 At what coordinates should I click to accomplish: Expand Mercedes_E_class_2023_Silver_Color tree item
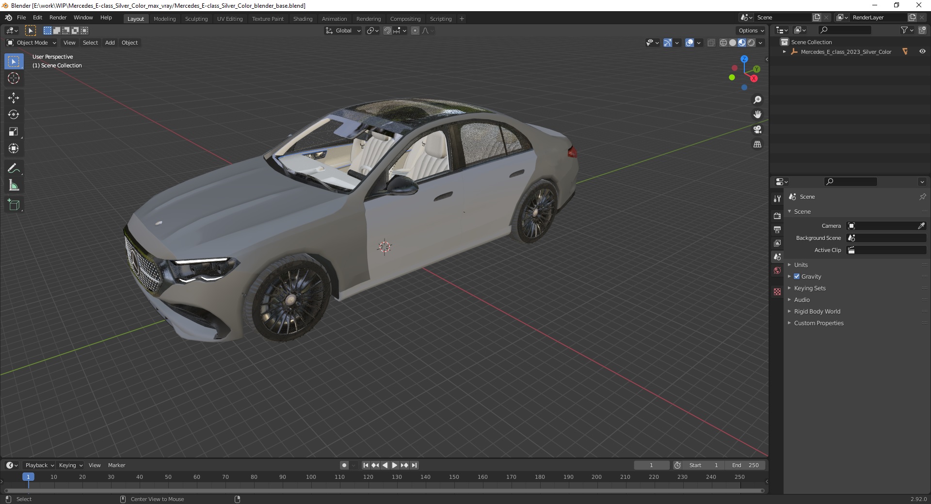coord(785,52)
